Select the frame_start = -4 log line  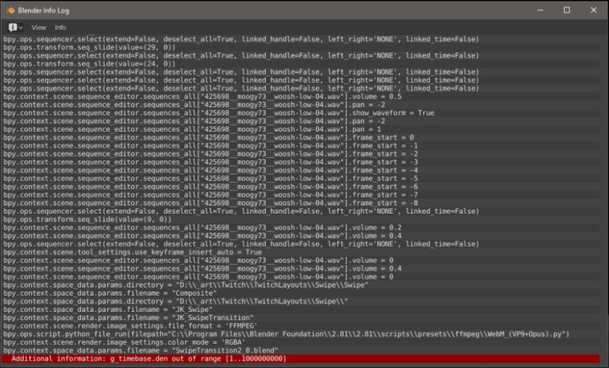[301, 170]
